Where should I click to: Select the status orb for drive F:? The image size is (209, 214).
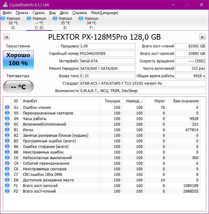click(x=81, y=18)
